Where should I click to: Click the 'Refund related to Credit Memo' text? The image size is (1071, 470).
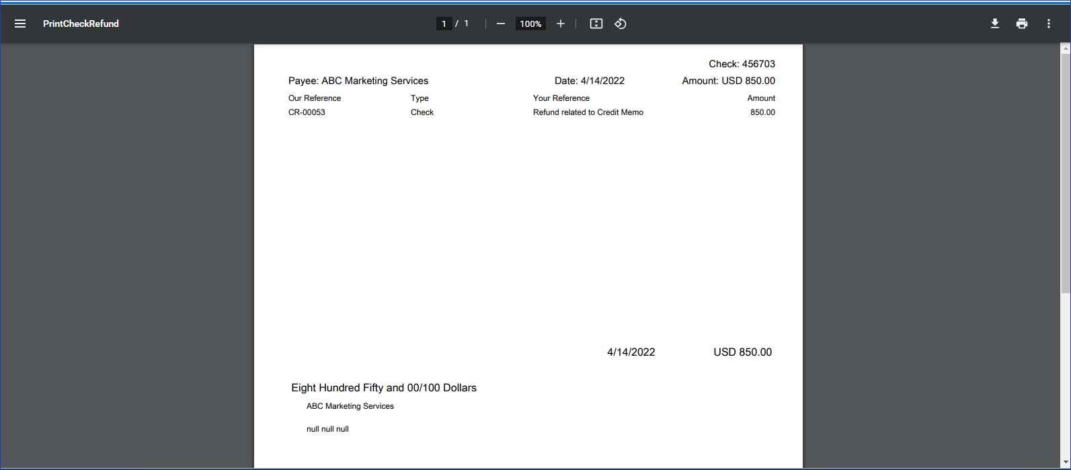click(588, 112)
